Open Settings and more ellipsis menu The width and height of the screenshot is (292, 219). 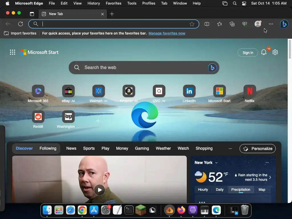(x=271, y=24)
